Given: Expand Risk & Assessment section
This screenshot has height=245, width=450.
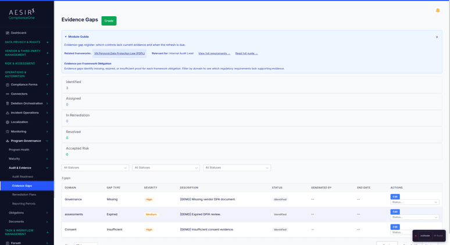Looking at the screenshot, I should 47,63.
